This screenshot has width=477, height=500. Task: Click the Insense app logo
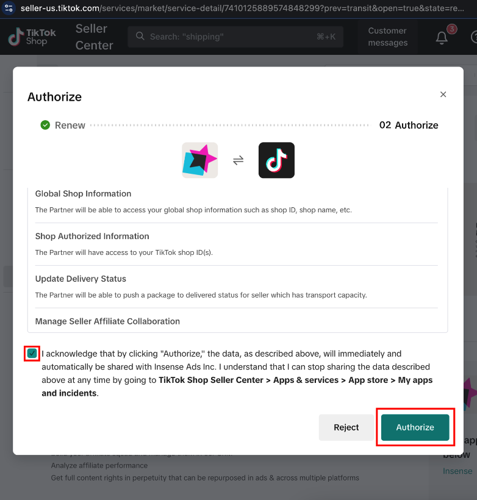point(199,160)
